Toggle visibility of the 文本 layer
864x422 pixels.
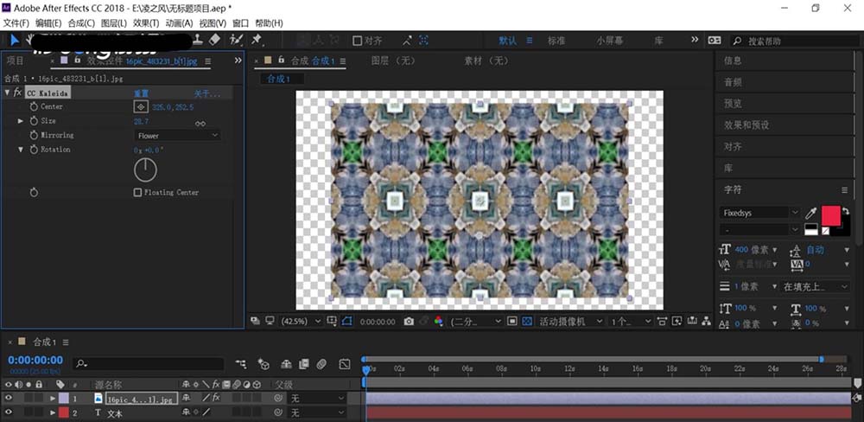9,413
